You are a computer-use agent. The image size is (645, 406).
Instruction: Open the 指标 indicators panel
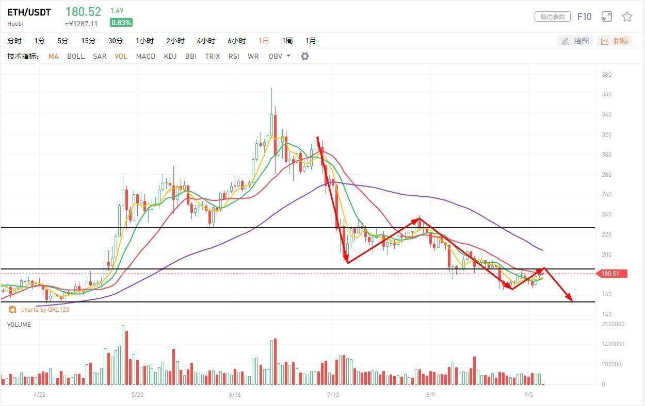(615, 41)
